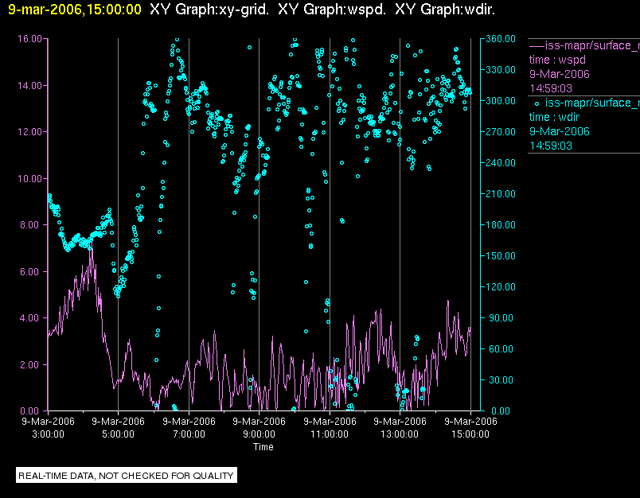Click the cyan 0.00 wind direction axis label
The width and height of the screenshot is (640, 498).
[x=501, y=411]
